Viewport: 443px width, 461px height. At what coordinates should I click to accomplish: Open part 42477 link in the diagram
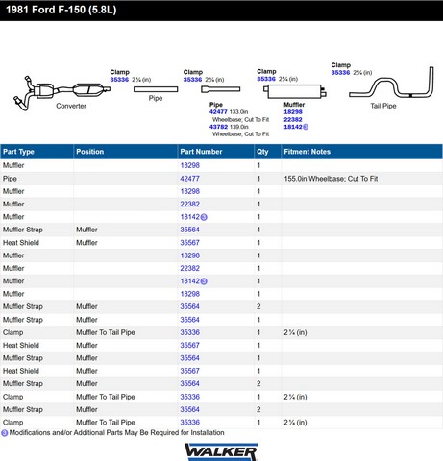(x=218, y=112)
